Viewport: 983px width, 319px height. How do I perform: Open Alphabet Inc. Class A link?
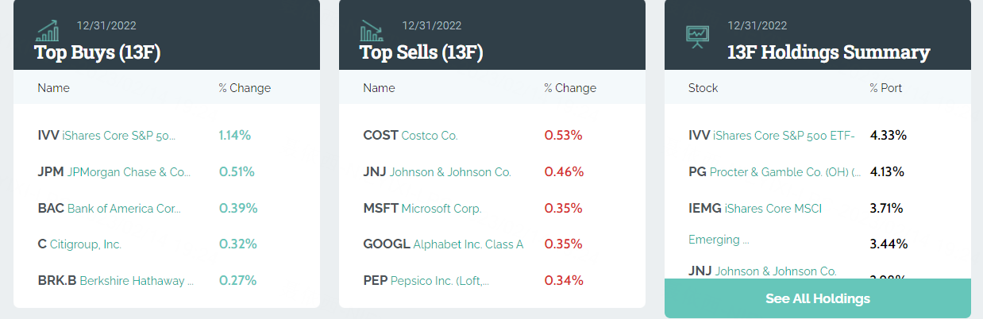(443, 244)
